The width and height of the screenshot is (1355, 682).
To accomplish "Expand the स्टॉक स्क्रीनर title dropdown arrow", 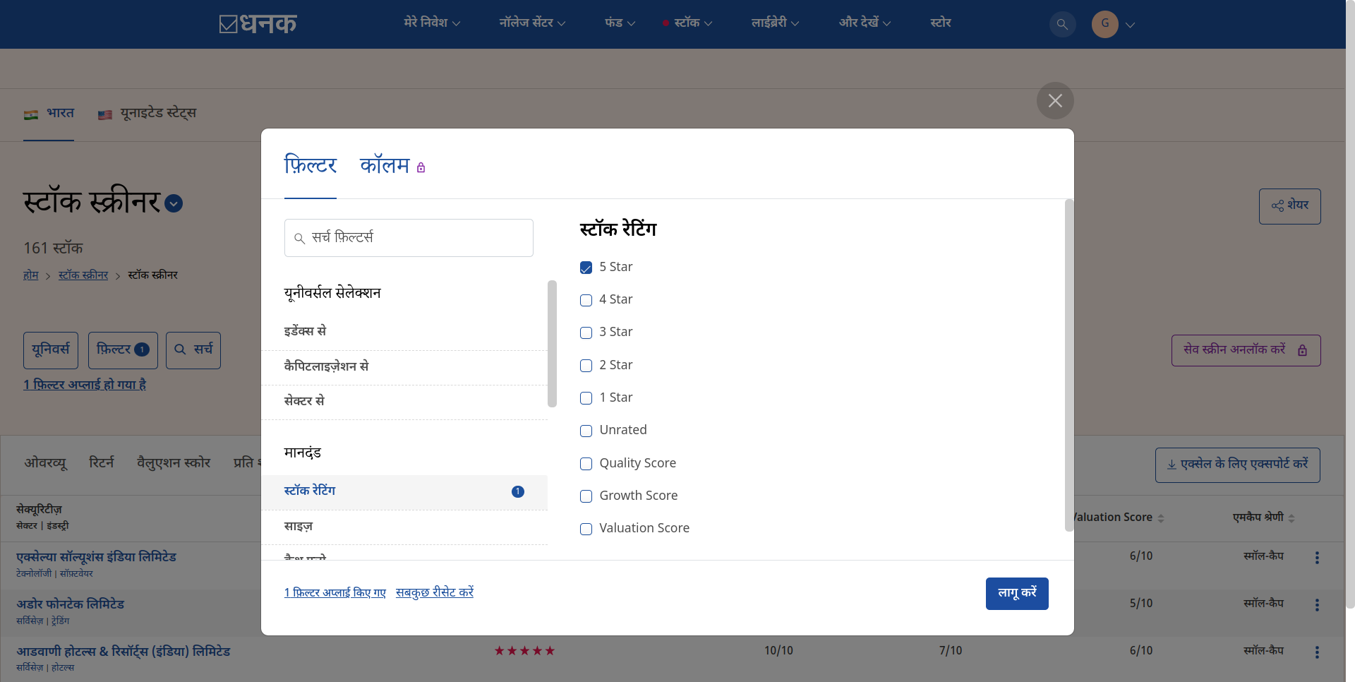I will click(x=174, y=204).
